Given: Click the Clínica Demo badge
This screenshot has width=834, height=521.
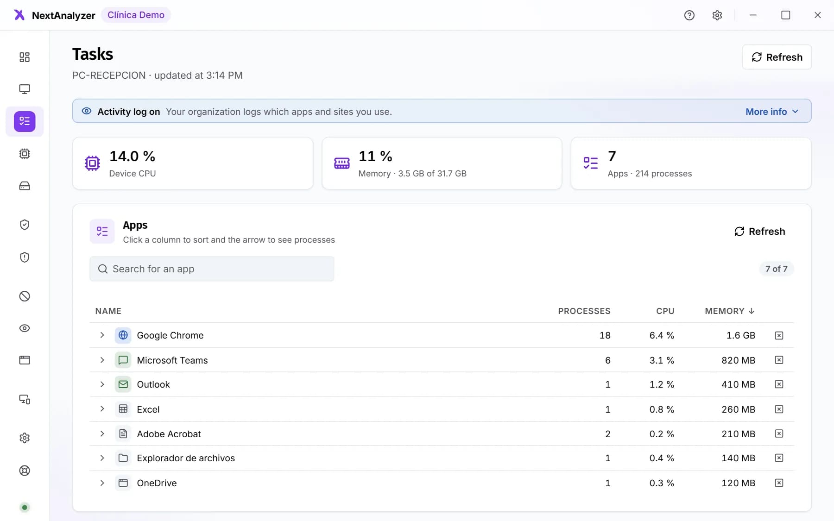Looking at the screenshot, I should (x=136, y=15).
